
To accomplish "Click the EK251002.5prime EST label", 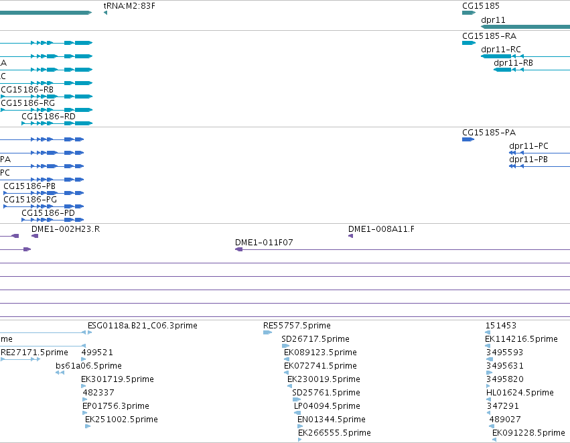I will pos(121,420).
